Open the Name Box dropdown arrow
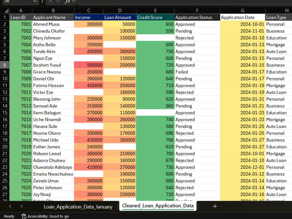Image resolution: width=292 pixels, height=219 pixels. click(35, 1)
